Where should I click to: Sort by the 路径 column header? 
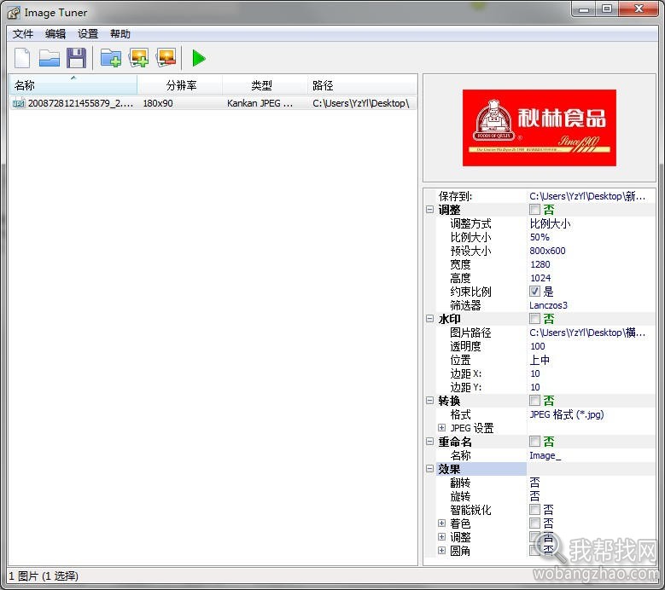tap(362, 85)
